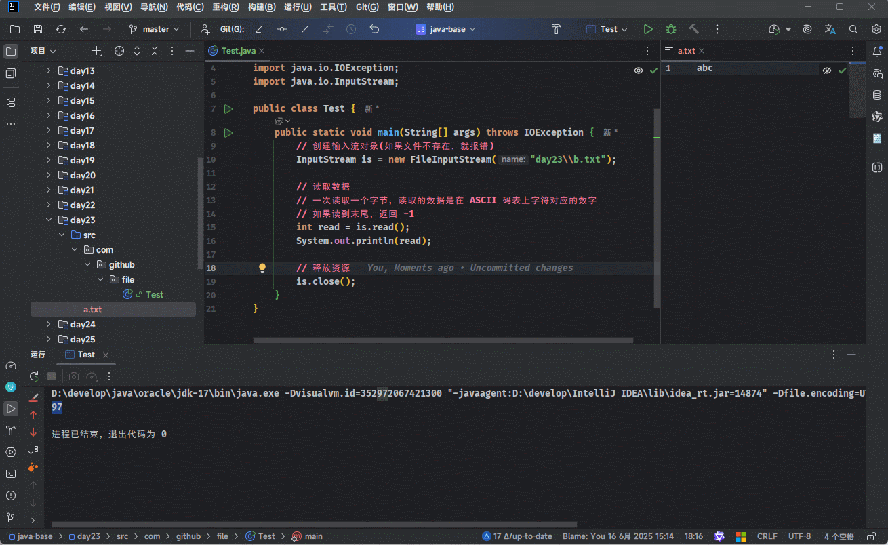The height and width of the screenshot is (545, 888).
Task: Click the Rerun icon in Run panel
Action: (34, 376)
